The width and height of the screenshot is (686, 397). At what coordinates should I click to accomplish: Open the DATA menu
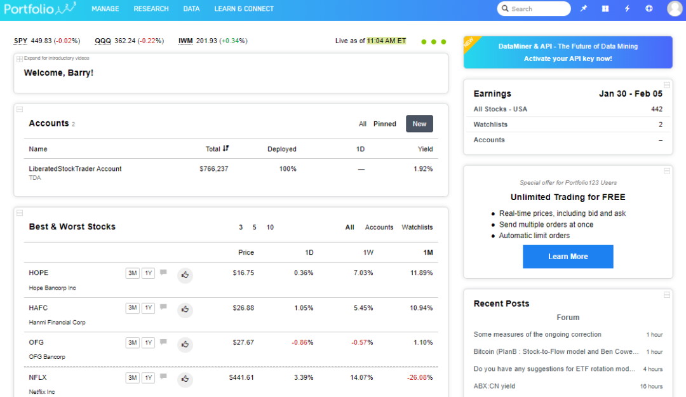click(191, 8)
